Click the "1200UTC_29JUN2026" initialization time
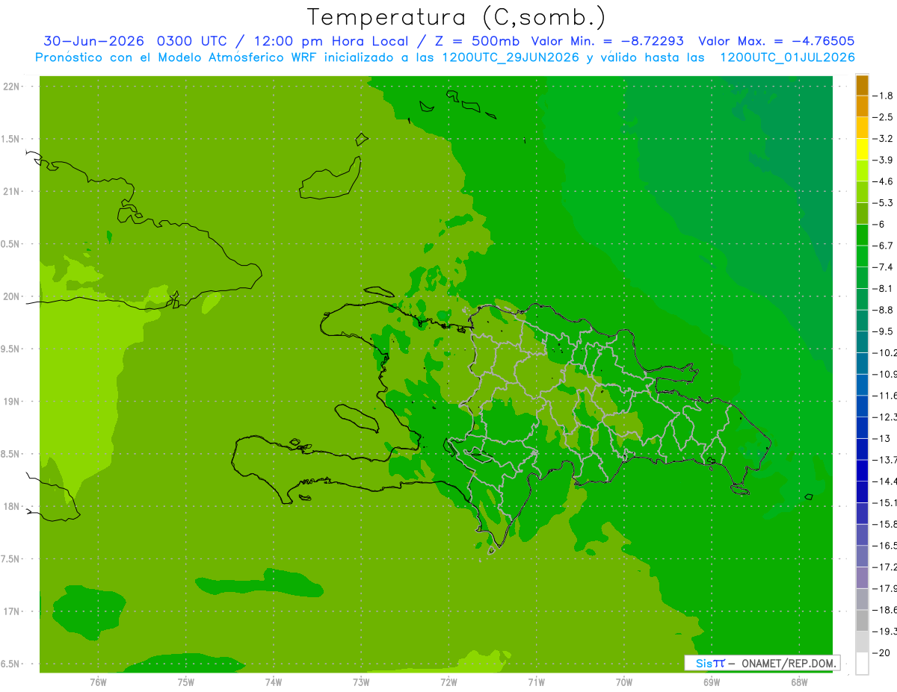 (511, 57)
